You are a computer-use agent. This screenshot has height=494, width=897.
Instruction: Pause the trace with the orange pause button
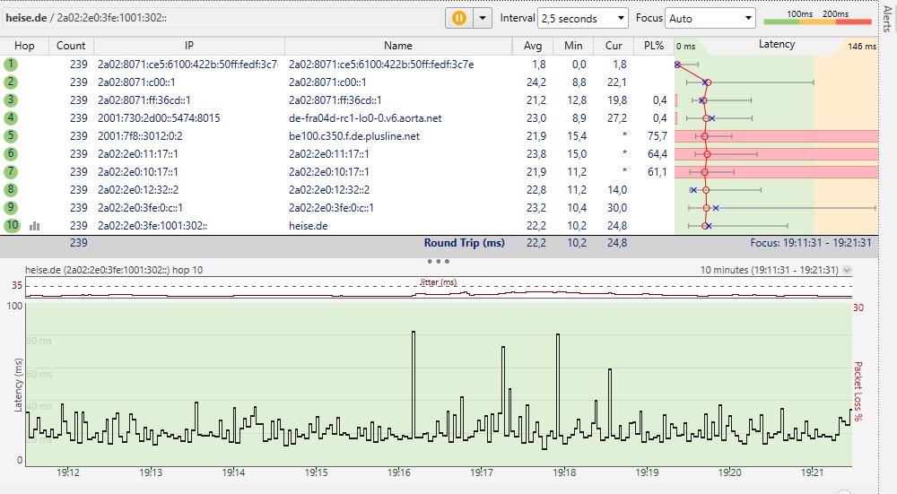[459, 18]
